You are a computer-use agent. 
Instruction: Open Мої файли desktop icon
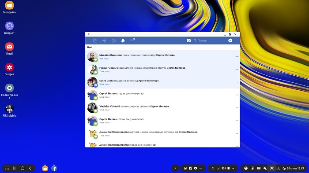point(9,7)
